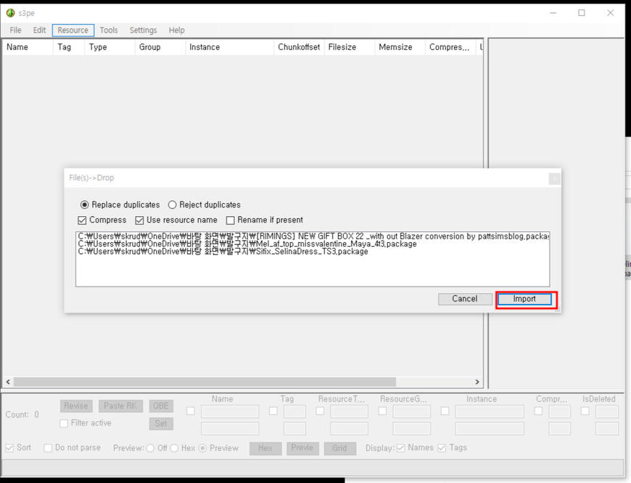Viewport: 631px width, 483px height.
Task: Open the Tools menu
Action: (x=109, y=30)
